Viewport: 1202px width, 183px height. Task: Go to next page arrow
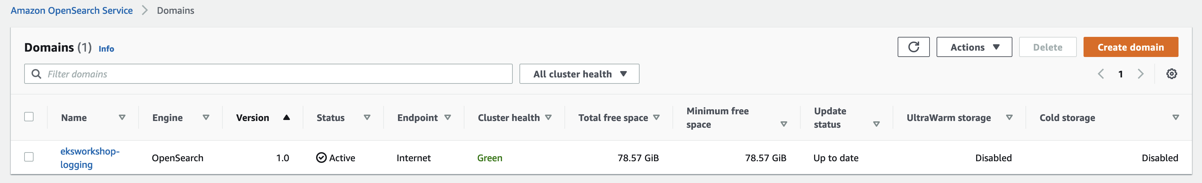(1140, 74)
